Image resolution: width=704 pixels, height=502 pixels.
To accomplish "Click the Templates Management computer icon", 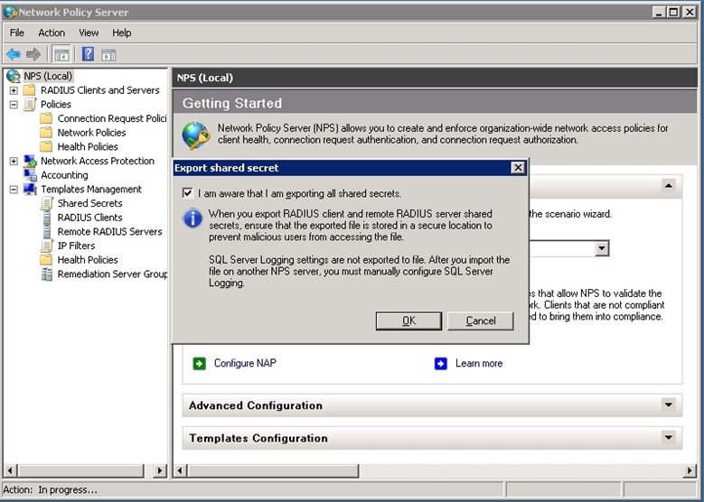I will (x=30, y=189).
